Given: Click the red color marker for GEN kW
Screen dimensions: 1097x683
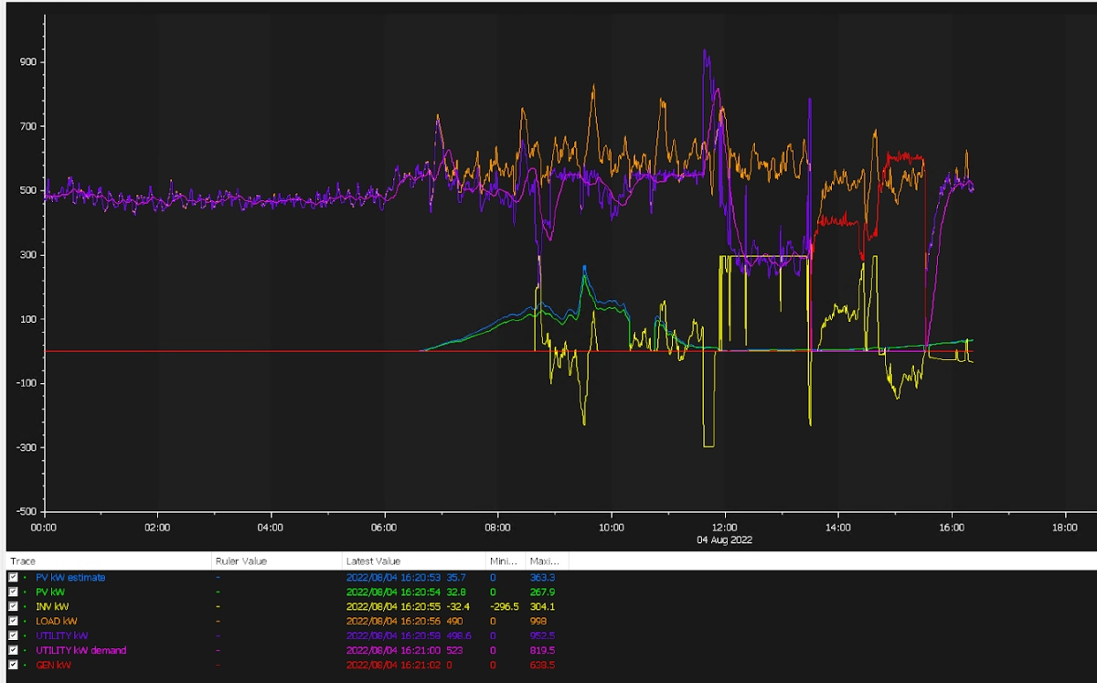Looking at the screenshot, I should tap(26, 666).
